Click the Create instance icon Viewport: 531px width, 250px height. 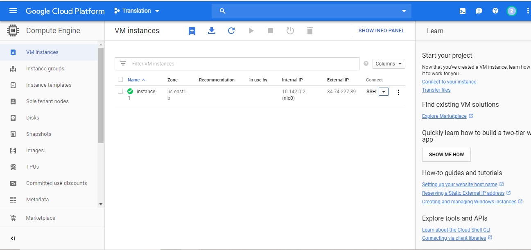click(x=192, y=31)
